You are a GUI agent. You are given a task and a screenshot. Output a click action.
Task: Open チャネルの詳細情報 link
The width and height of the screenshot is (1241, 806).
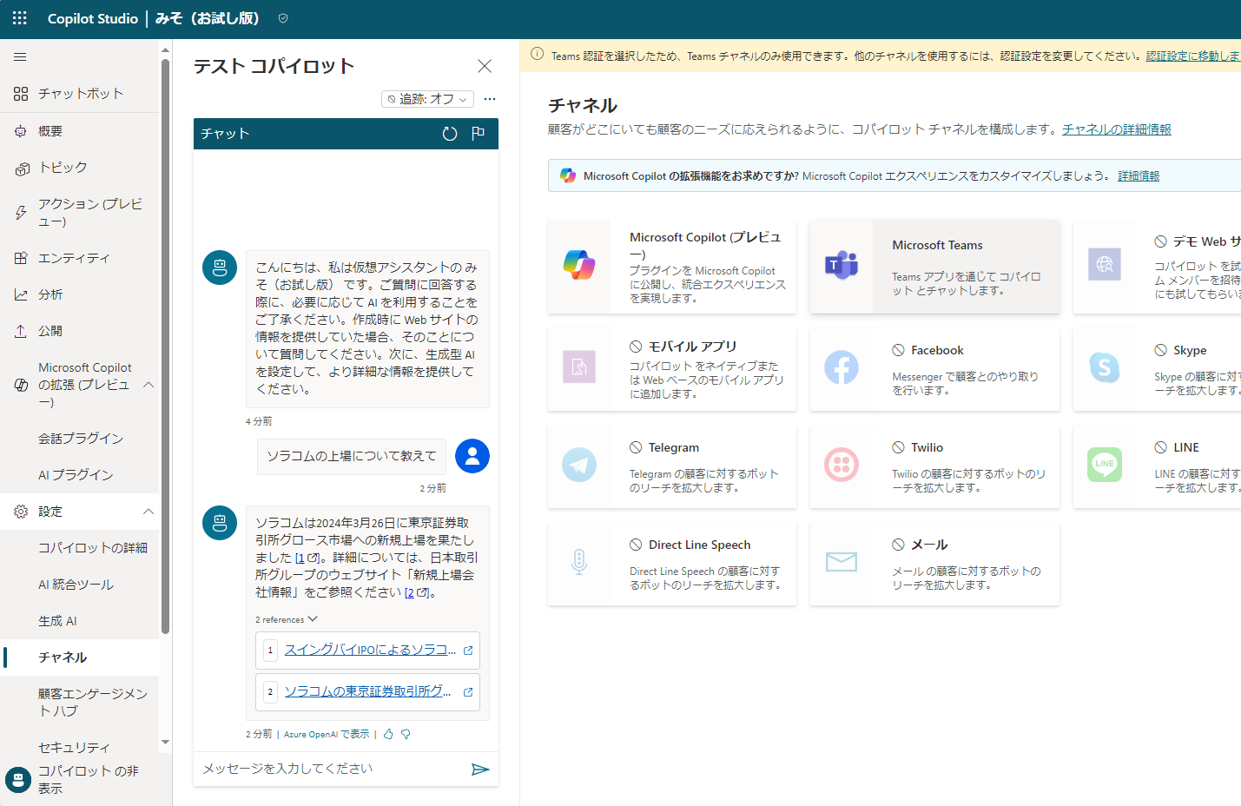pyautogui.click(x=1117, y=129)
